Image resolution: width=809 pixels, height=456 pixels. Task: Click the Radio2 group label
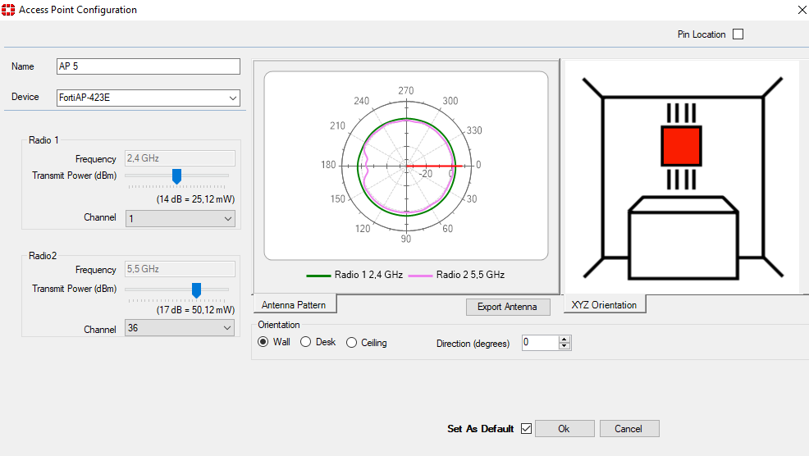click(43, 256)
